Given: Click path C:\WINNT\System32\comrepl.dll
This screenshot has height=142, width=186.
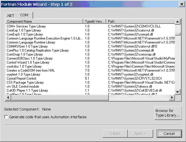Looking at the screenshot, I should point(131,50).
